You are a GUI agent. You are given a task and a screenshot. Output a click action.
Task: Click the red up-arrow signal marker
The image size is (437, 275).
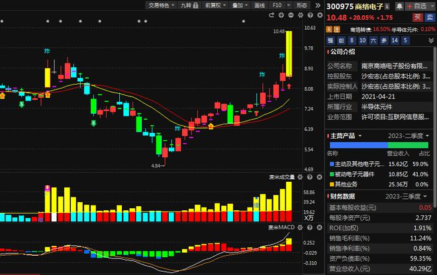(x=289, y=86)
